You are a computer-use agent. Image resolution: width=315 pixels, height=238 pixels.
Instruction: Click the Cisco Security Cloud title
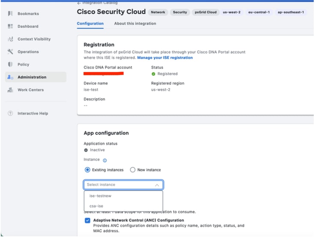tap(111, 12)
